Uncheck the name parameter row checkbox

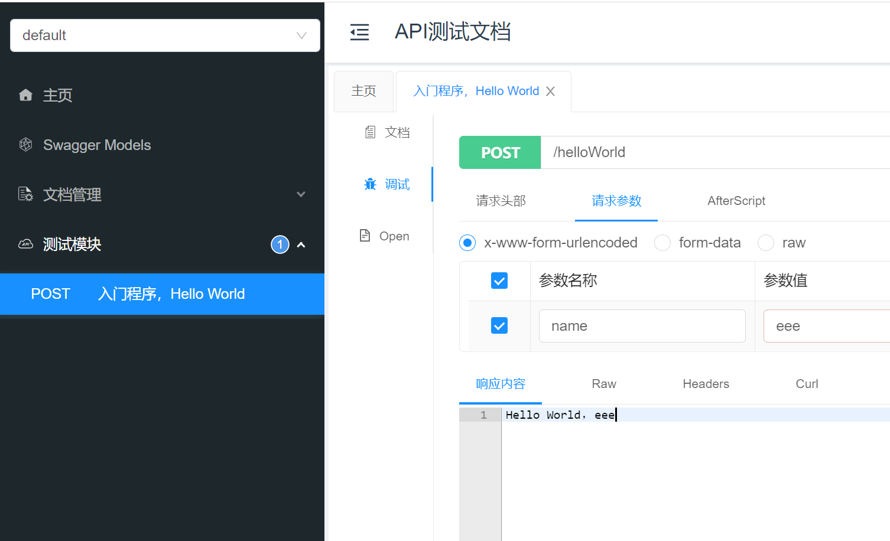coord(499,325)
